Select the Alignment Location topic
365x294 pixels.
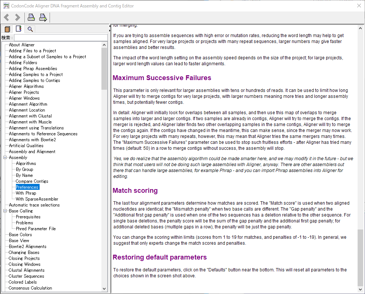[x=27, y=110]
